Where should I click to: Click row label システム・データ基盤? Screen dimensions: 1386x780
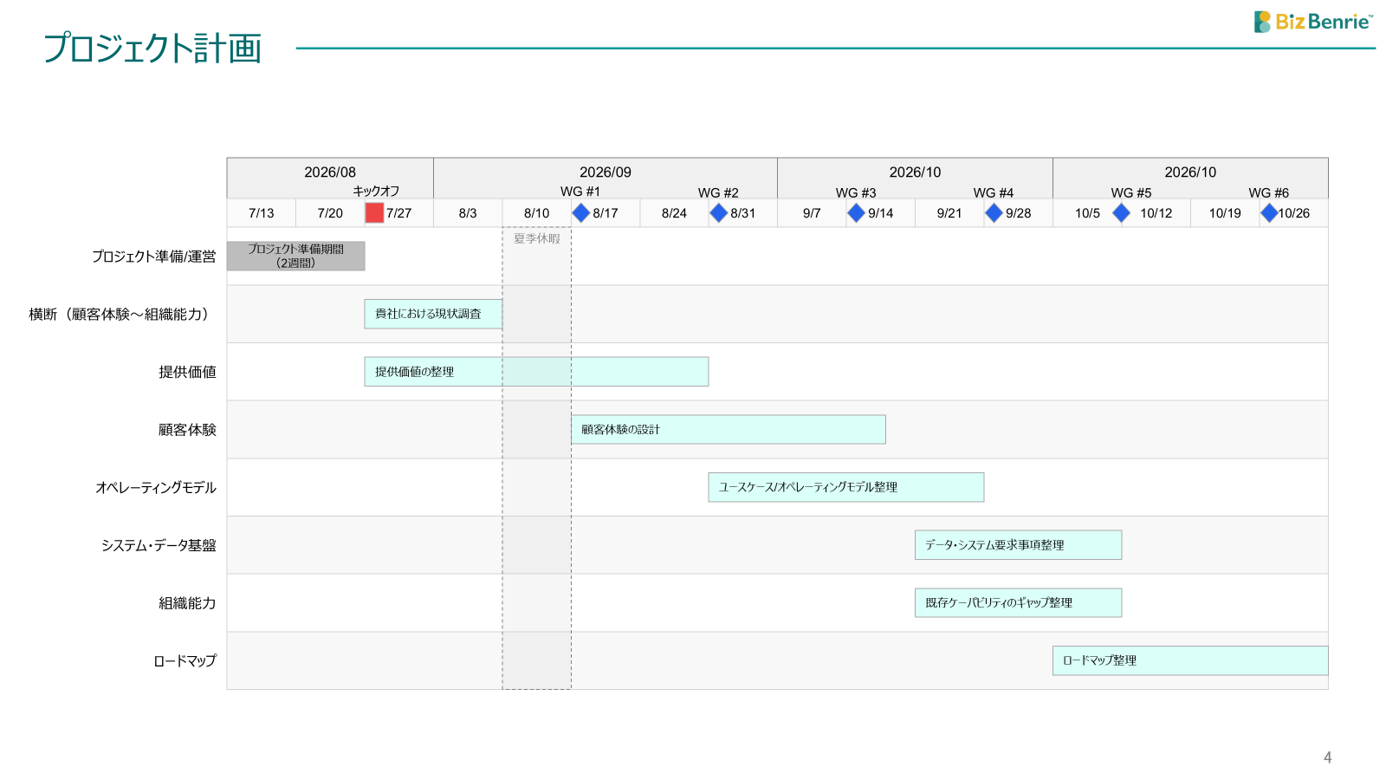coord(159,545)
